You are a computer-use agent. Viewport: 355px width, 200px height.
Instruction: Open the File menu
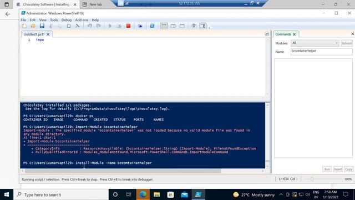(23, 20)
